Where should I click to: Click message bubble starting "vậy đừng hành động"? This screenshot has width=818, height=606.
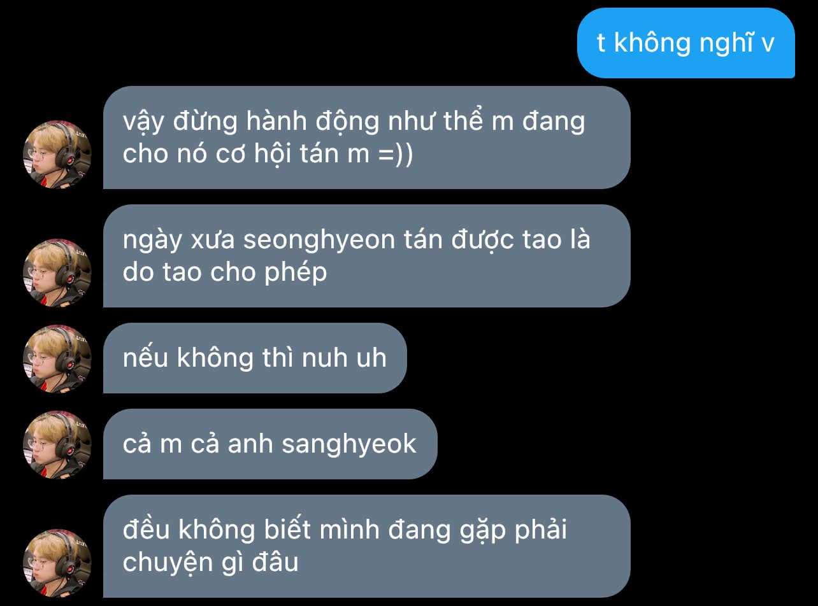pyautogui.click(x=367, y=137)
